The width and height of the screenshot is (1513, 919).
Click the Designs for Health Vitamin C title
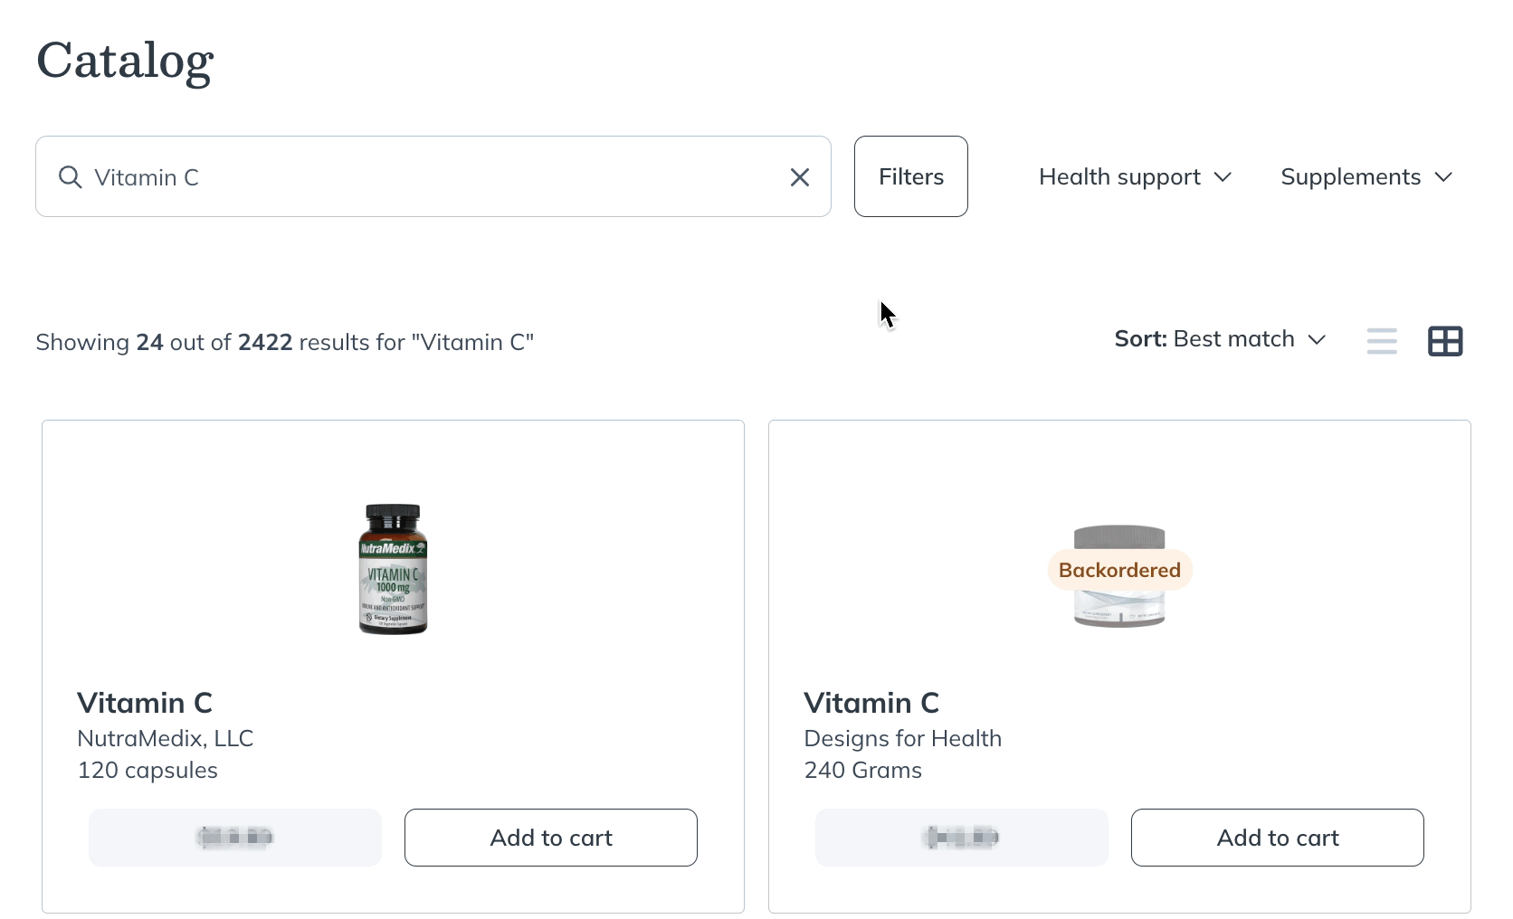click(871, 703)
